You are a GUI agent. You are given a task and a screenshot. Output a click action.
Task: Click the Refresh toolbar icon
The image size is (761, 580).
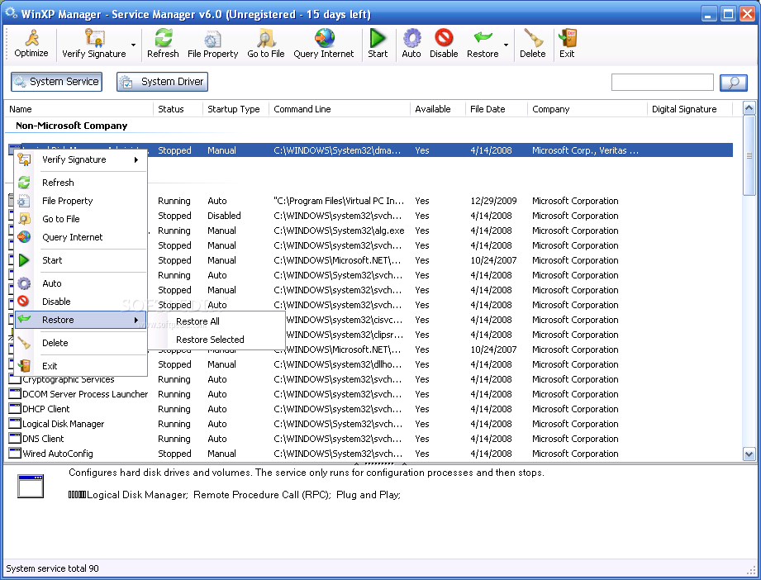coord(163,37)
